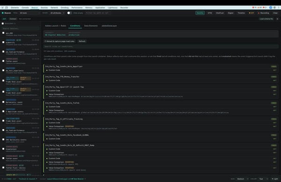This screenshot has width=281, height=182.
Task: Click the Load schema file button
Action: coord(266,19)
